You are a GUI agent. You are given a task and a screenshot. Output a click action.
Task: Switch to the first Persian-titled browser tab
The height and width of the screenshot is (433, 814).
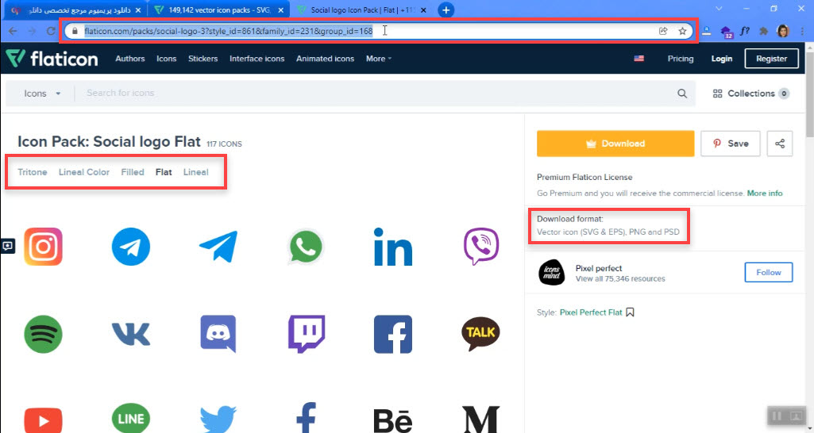pyautogui.click(x=75, y=10)
